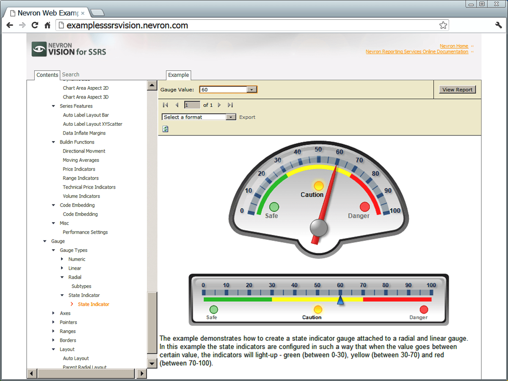The image size is (508, 381).
Task: Click the Caution indicator on radial gauge
Action: click(x=318, y=186)
